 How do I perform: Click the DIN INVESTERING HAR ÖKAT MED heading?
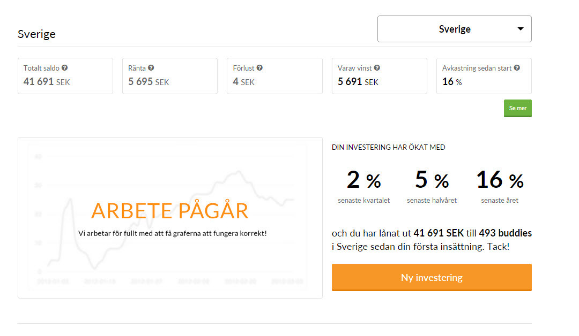tap(389, 148)
